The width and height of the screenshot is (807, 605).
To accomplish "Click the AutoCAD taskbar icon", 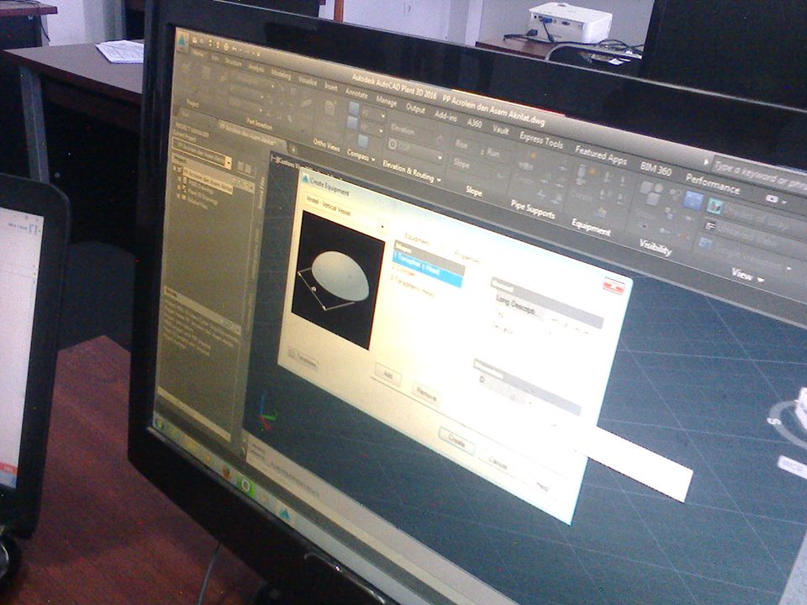I will pyautogui.click(x=285, y=514).
